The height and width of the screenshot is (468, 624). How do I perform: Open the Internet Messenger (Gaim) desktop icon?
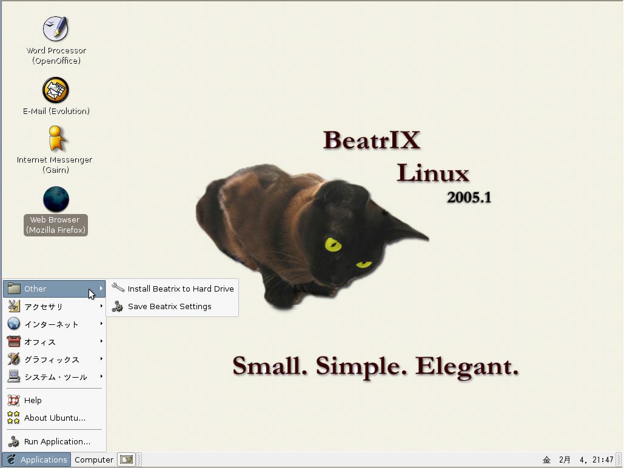pos(56,138)
